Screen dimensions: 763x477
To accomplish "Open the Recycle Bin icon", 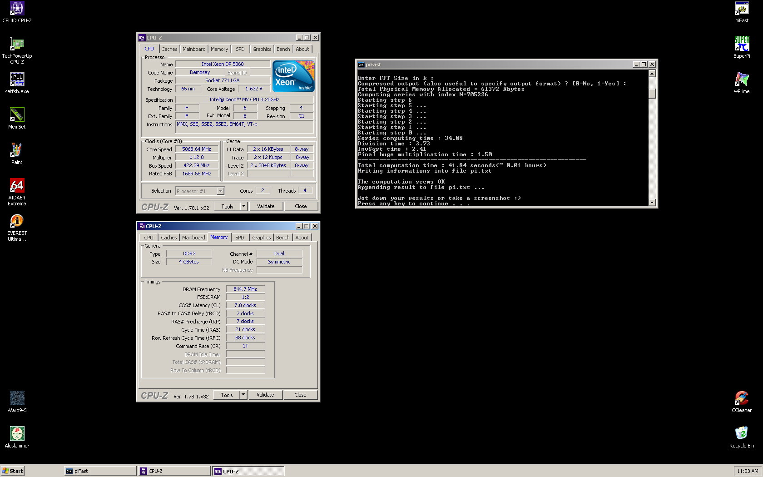I will [742, 437].
